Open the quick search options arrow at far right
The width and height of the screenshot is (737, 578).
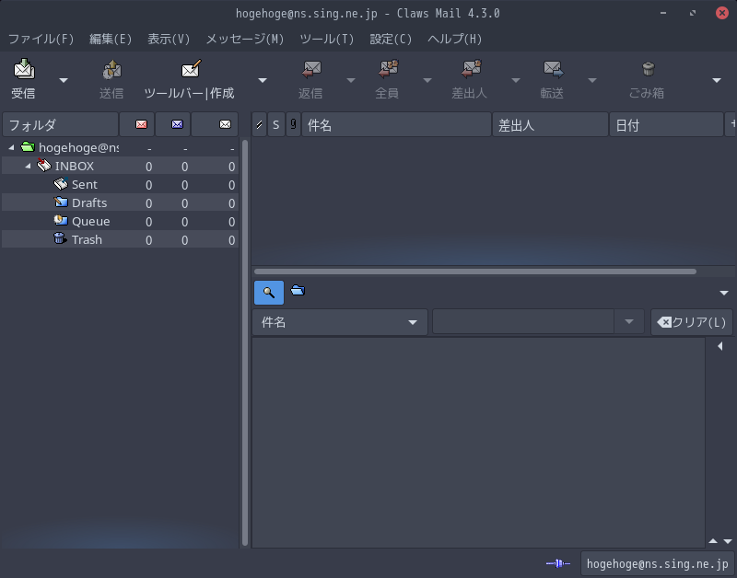pos(724,293)
